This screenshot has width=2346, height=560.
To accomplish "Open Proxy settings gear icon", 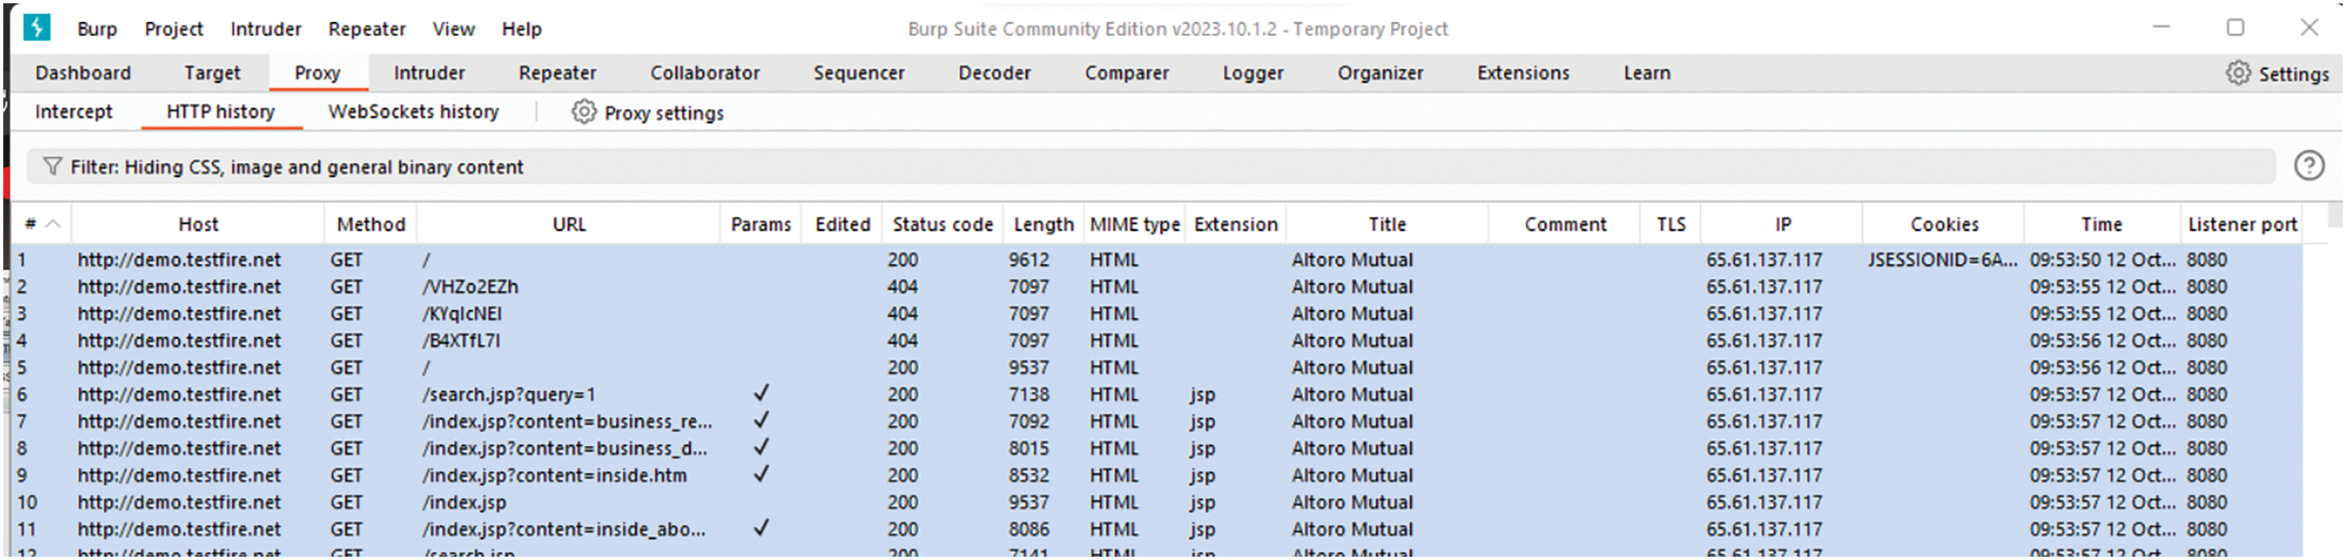I will tap(584, 112).
